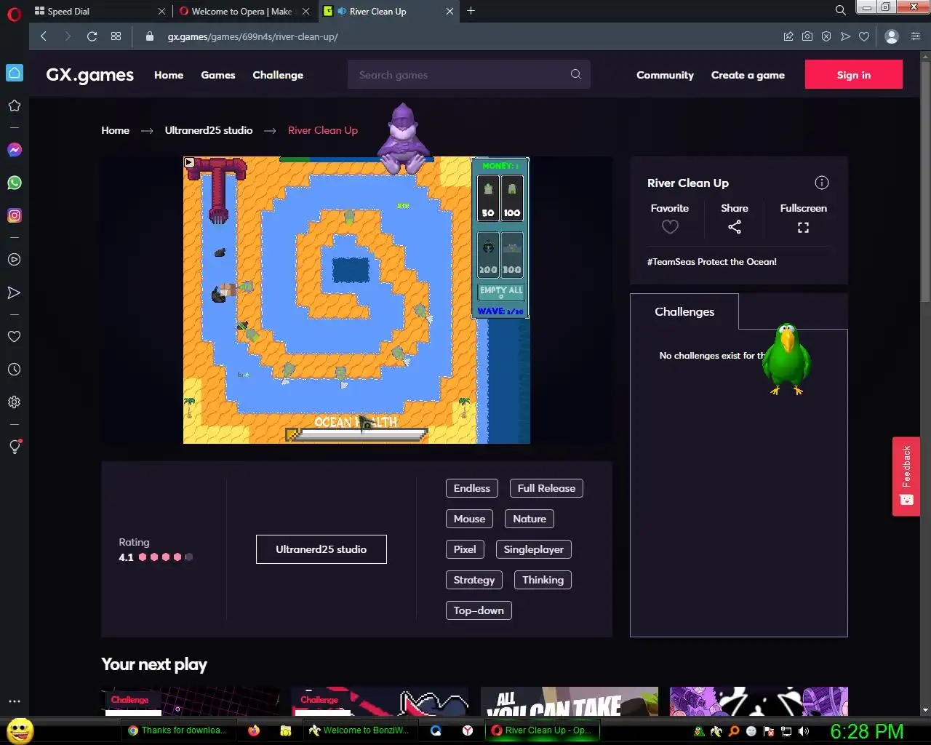Open Messenger in the sidebar
The width and height of the screenshot is (931, 745).
click(15, 150)
